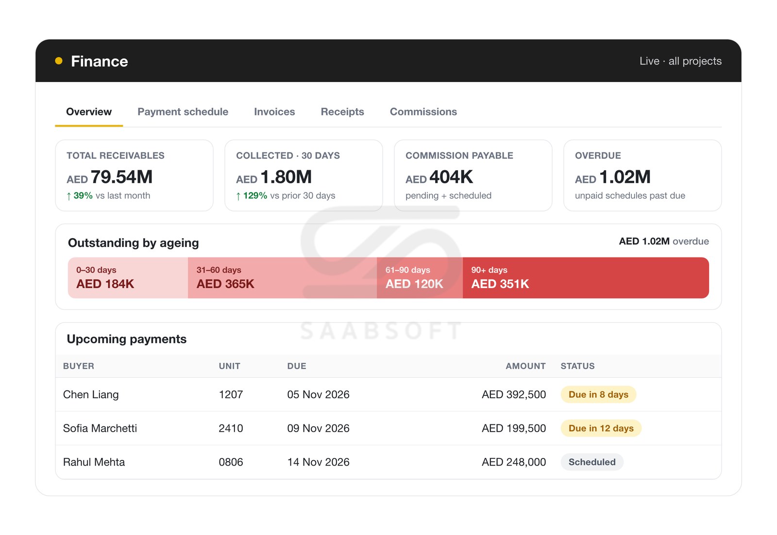Click the 'Due in 8 days' badge
Viewport: 777px width, 535px height.
click(598, 394)
